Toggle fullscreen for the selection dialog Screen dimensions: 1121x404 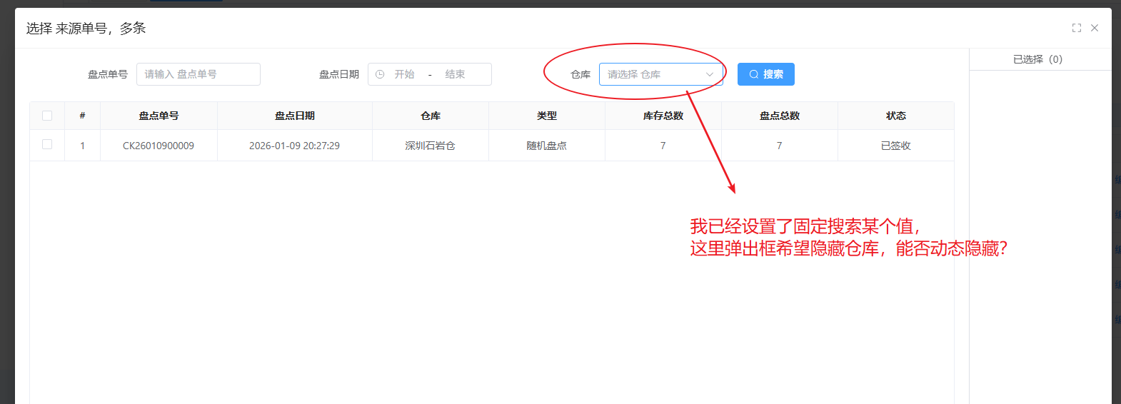1076,28
